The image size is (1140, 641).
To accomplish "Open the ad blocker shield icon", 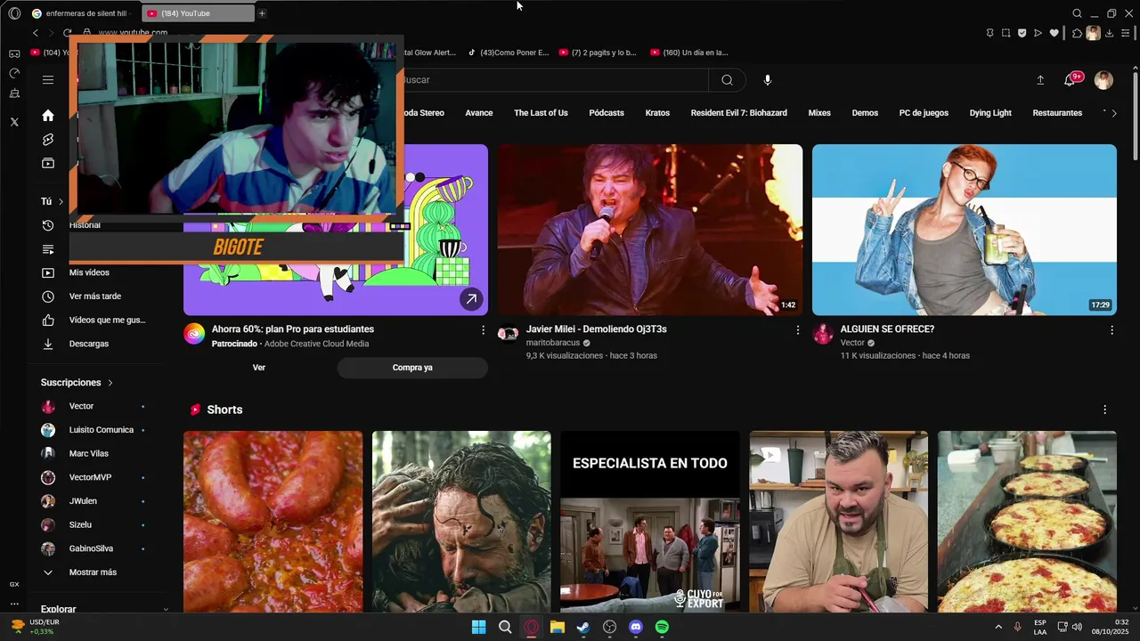I will (1022, 33).
